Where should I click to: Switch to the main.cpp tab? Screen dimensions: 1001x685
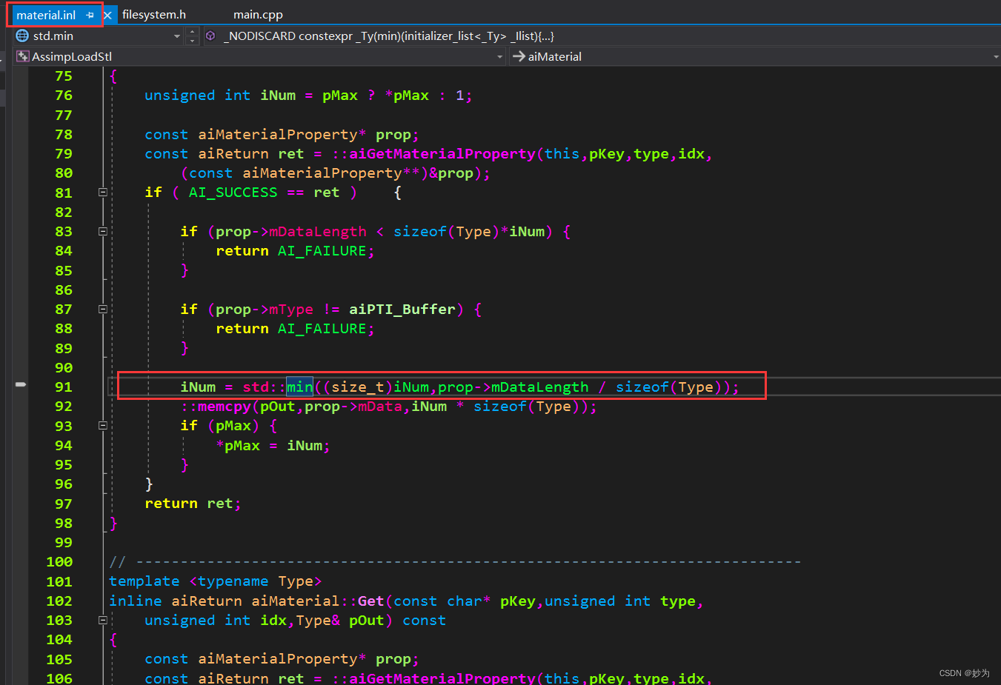pyautogui.click(x=258, y=15)
